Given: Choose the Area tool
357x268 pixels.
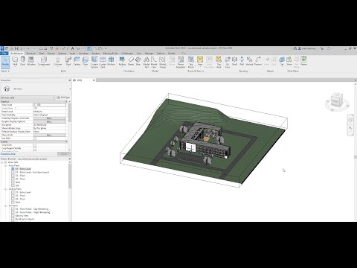Looking at the screenshot, I should [200, 61].
